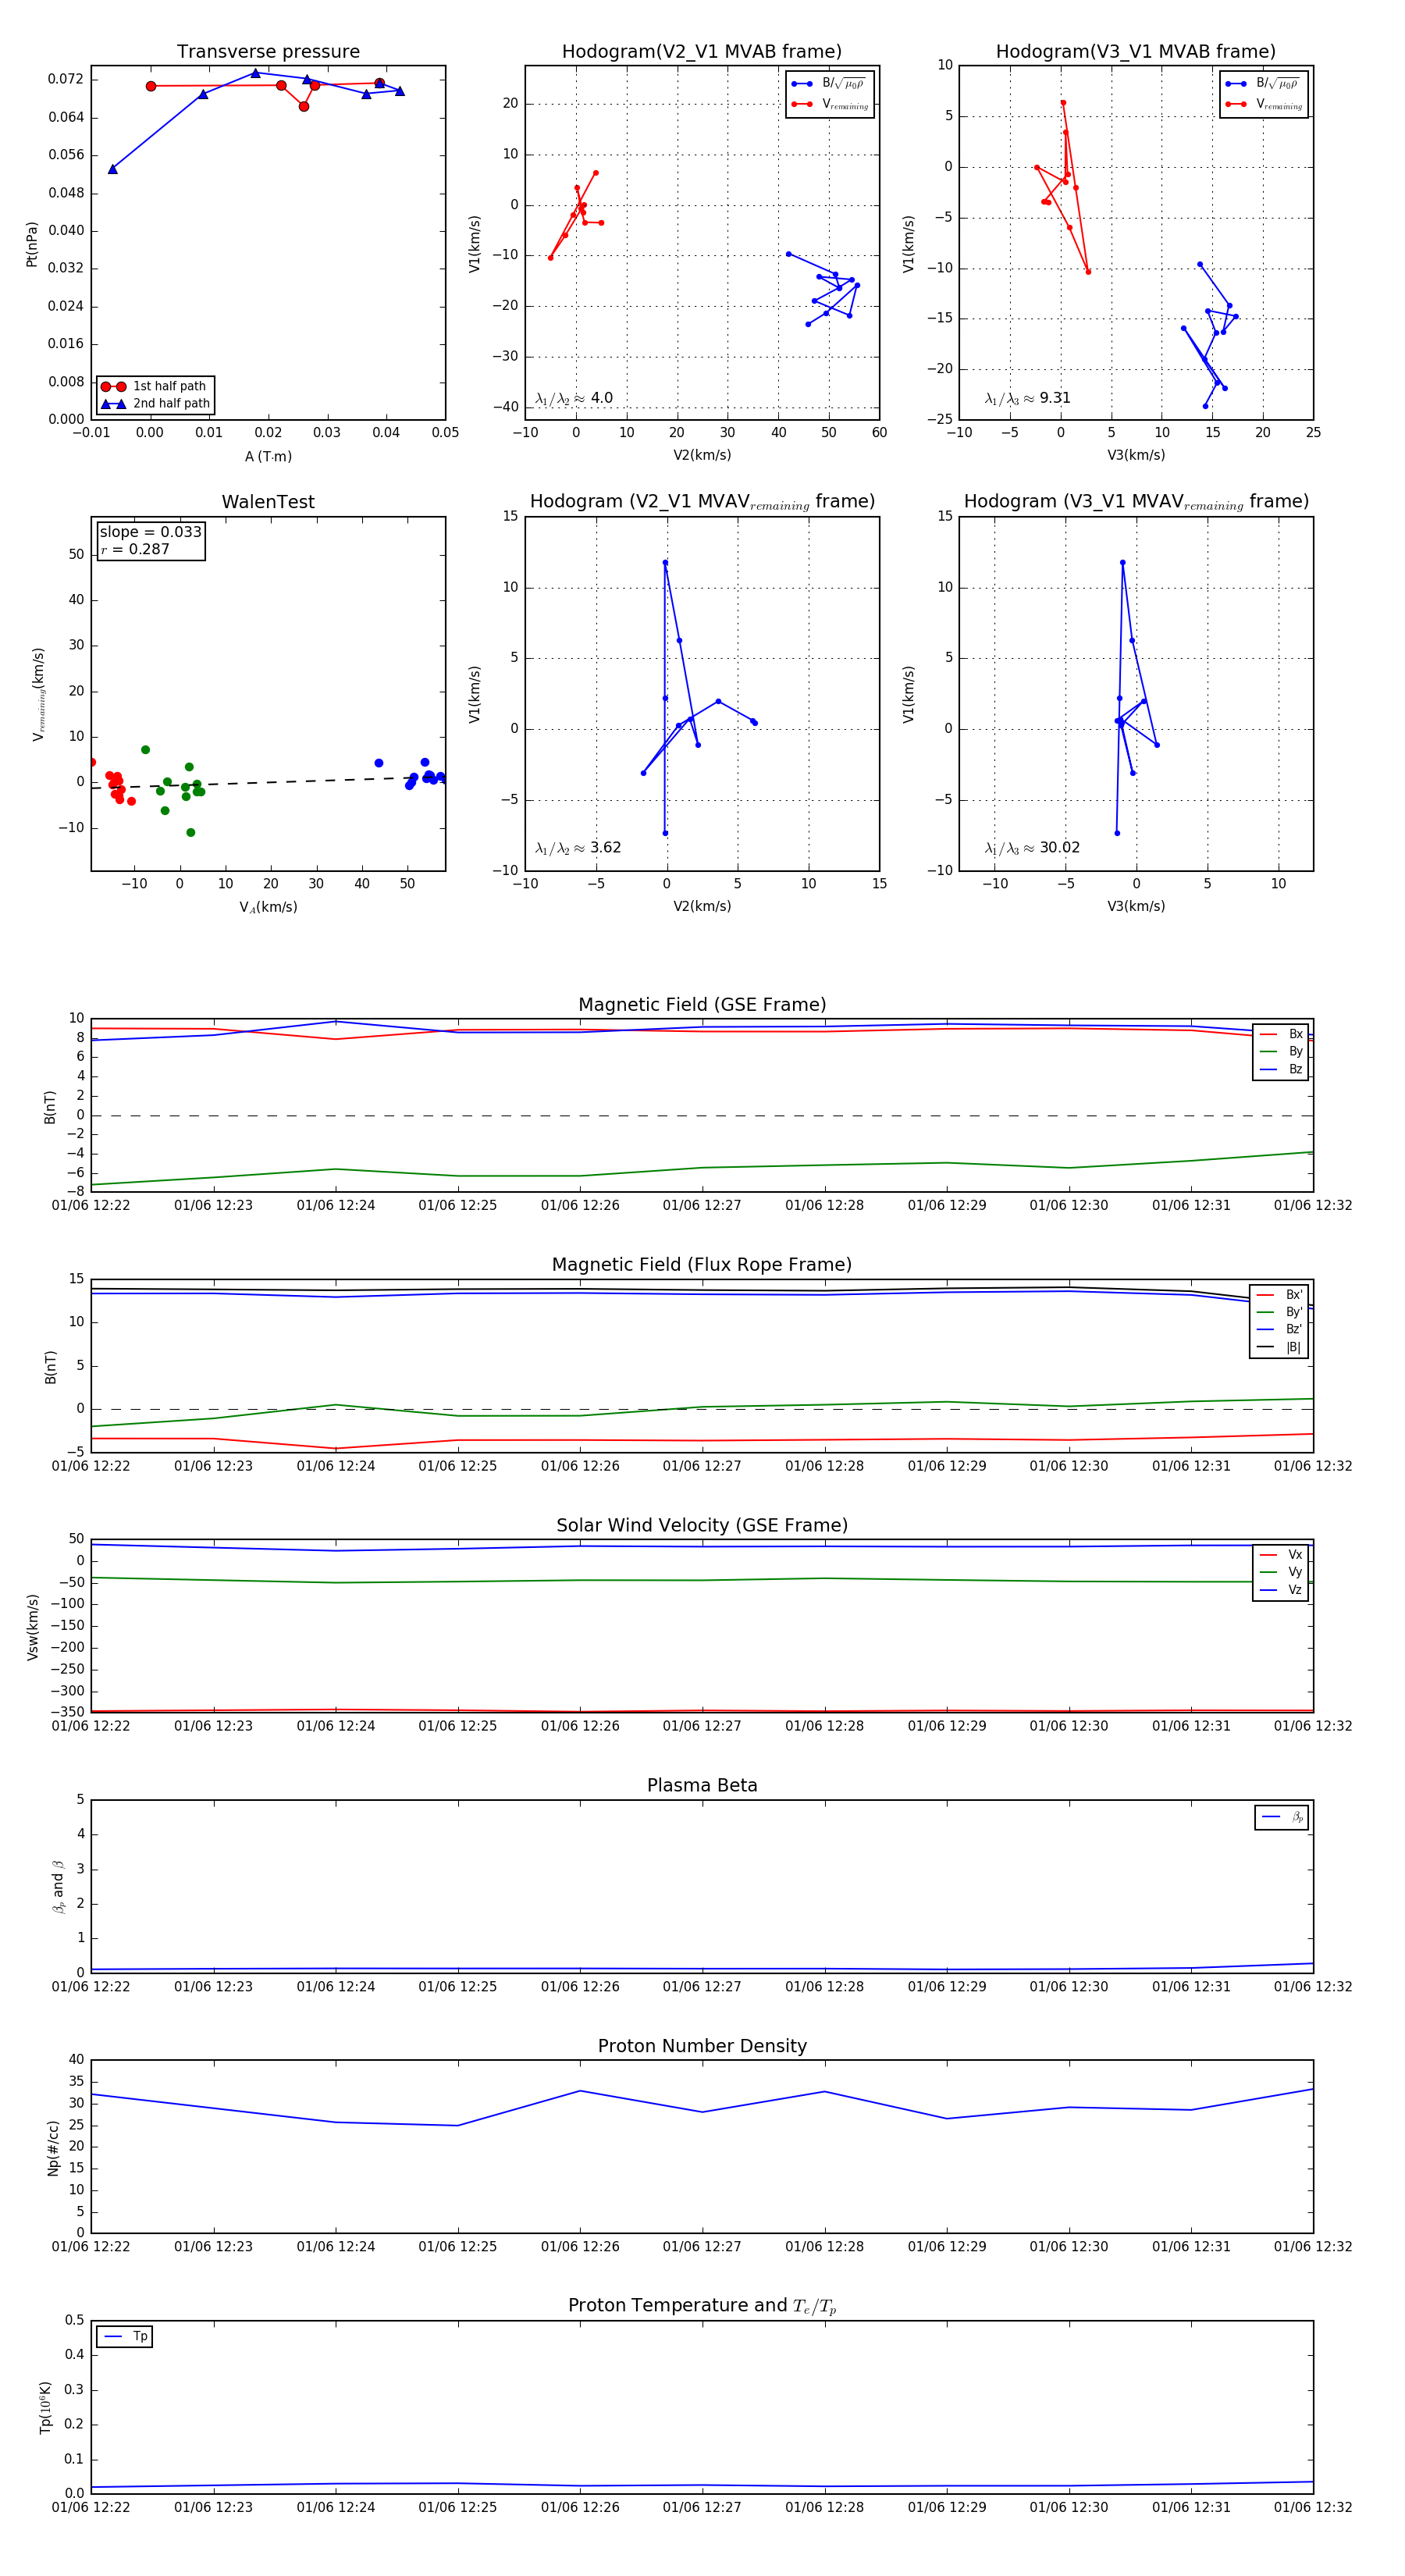Click the 'Hodogram (V2_V1 MVAVremaining frame)' title
The height and width of the screenshot is (2576, 1405).
click(702, 502)
